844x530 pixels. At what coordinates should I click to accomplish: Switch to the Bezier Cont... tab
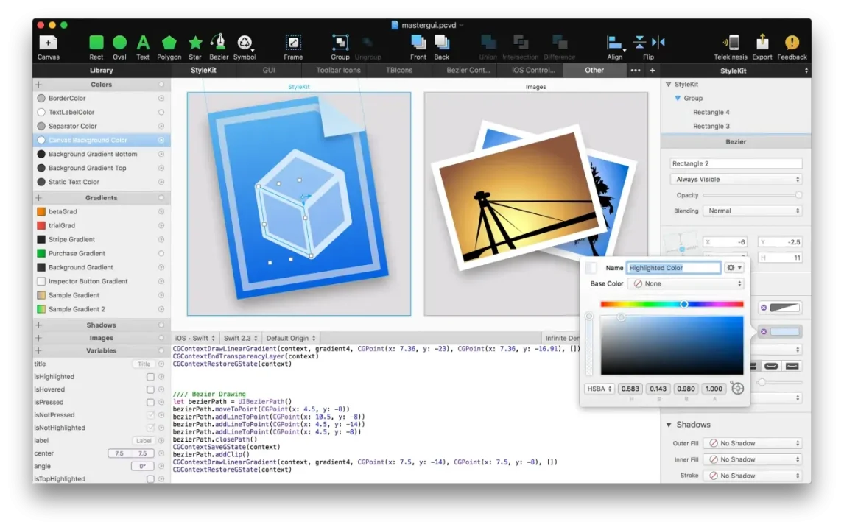[468, 70]
